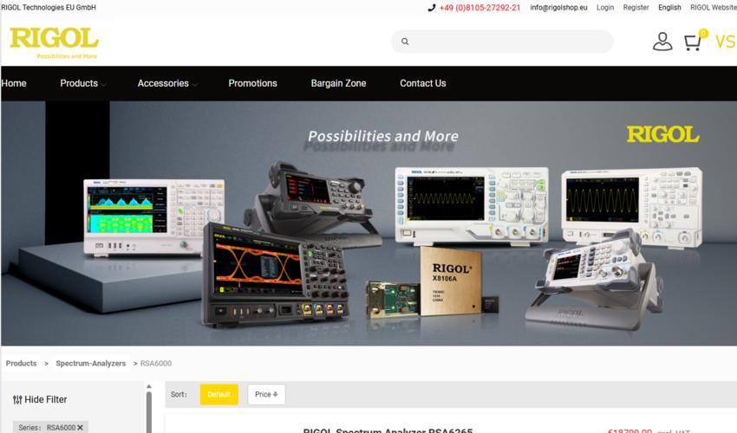This screenshot has height=433, width=737.
Task: Call the +49 (0)8105-27292-21 number link
Action: (x=479, y=8)
